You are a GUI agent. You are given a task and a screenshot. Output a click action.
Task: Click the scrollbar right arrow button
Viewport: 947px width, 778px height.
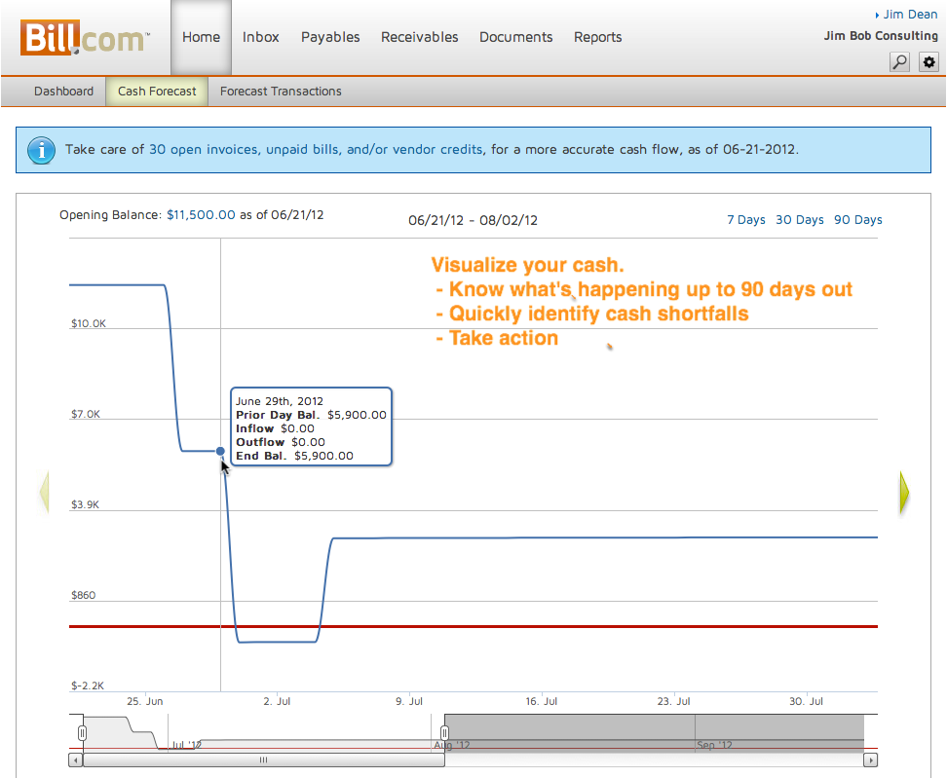(x=871, y=759)
